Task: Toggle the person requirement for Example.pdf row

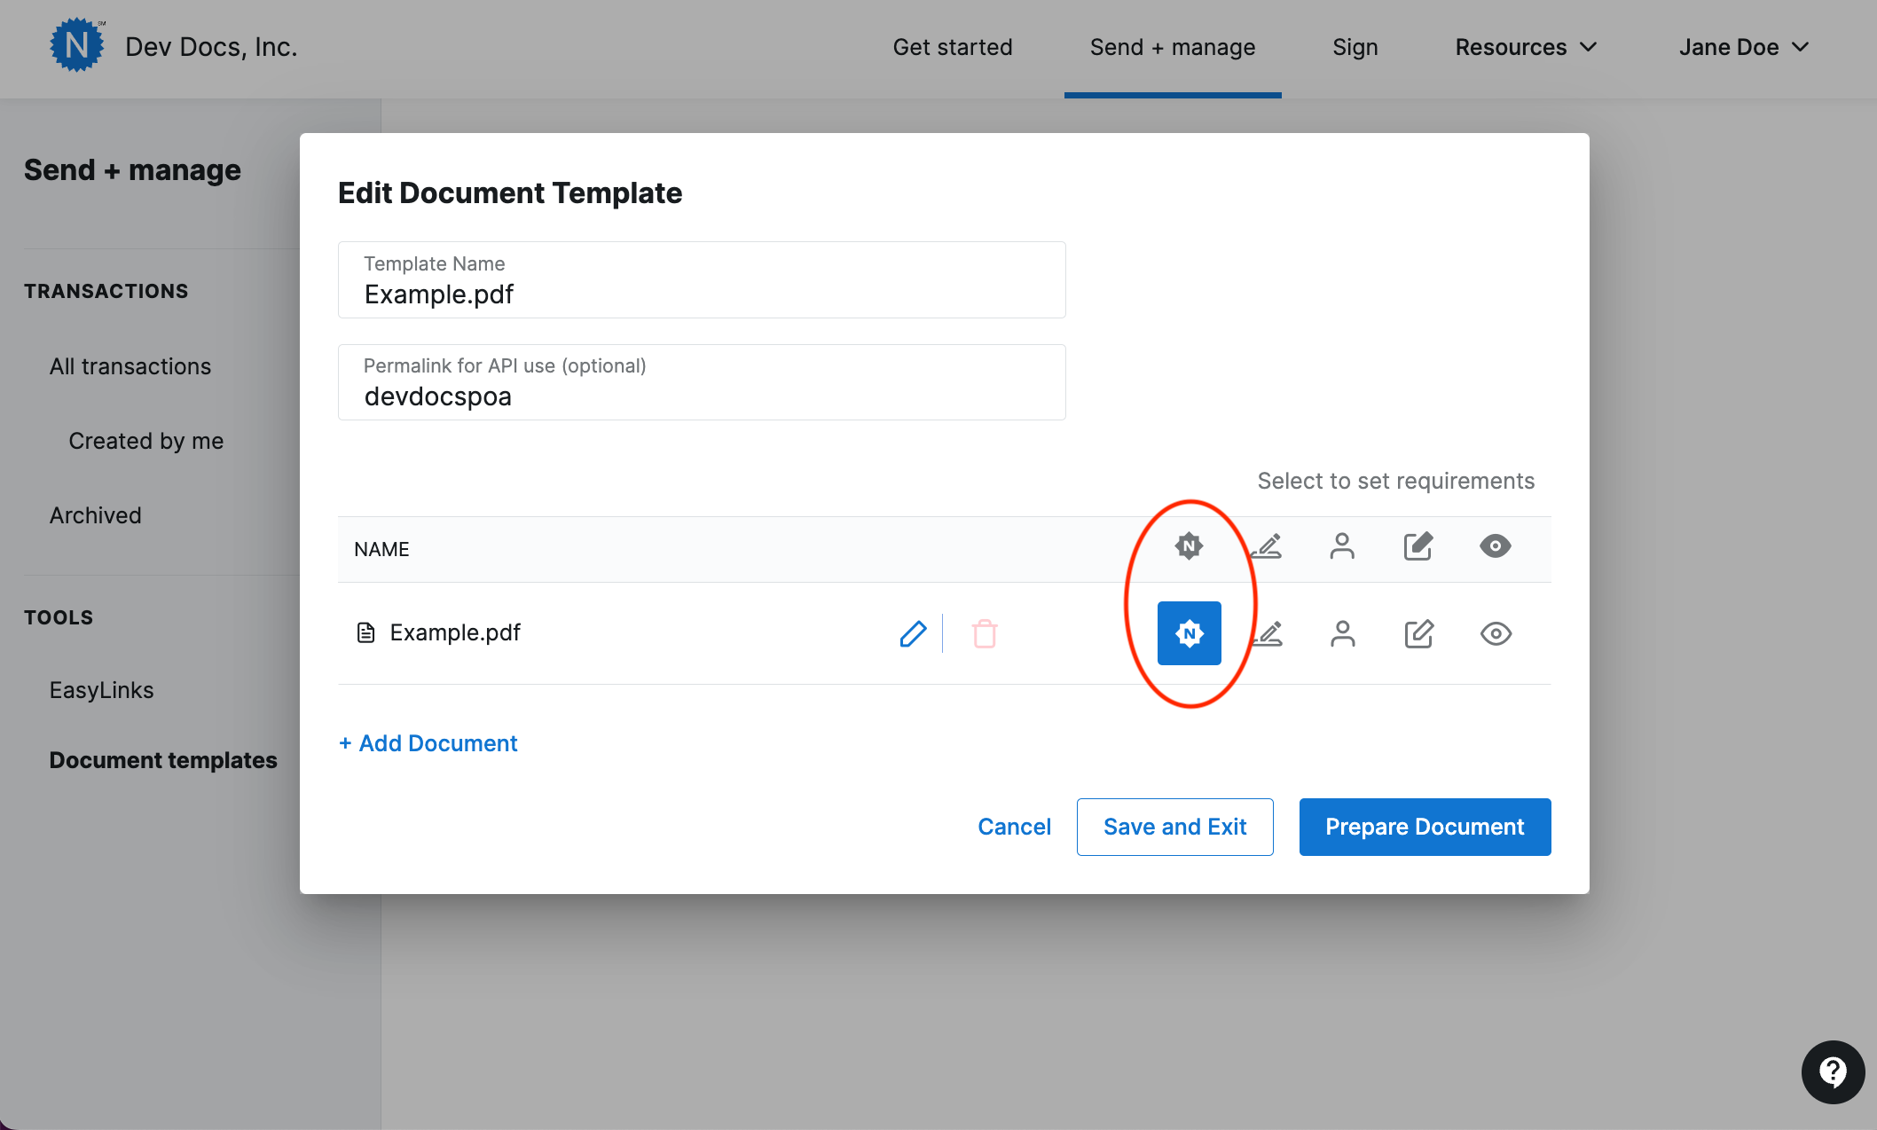Action: point(1342,633)
